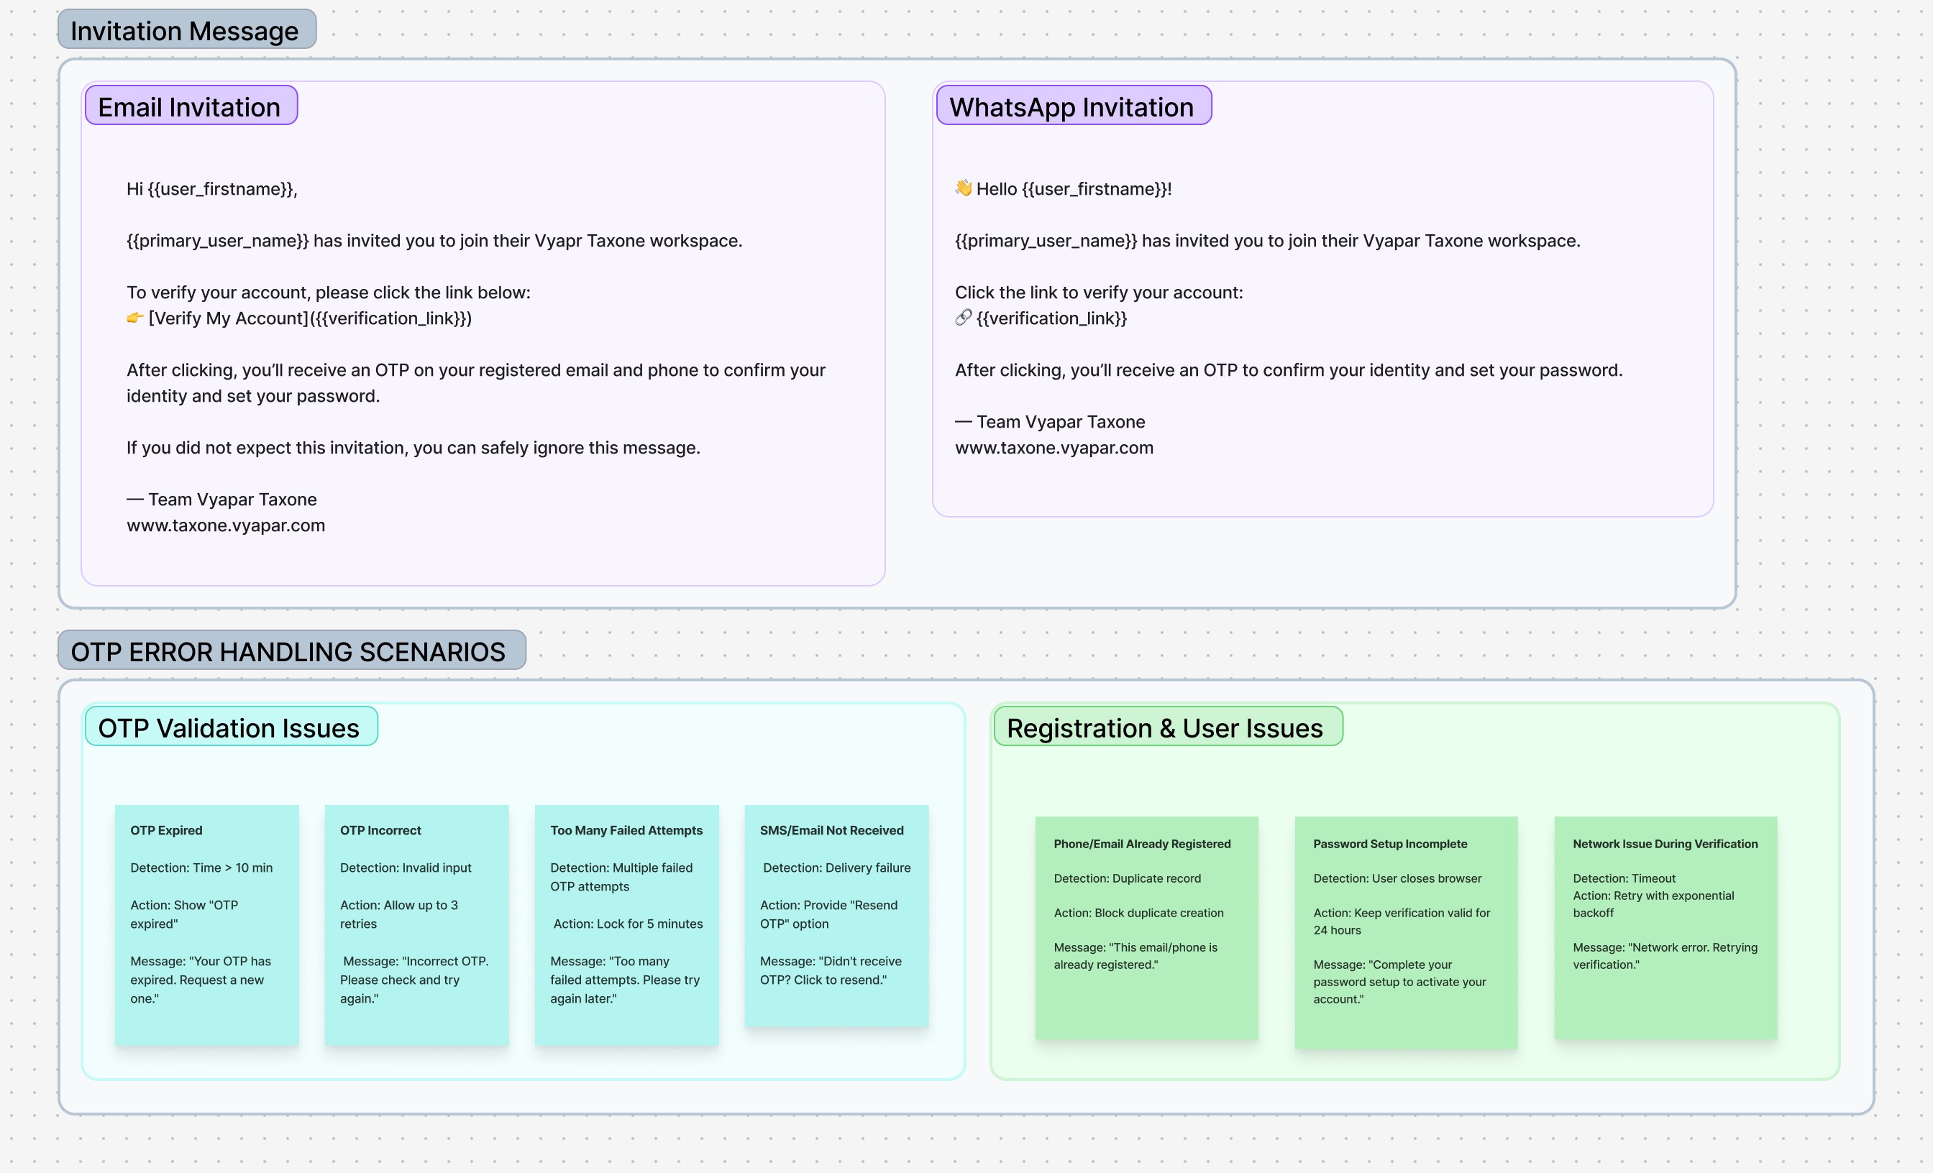1933x1173 pixels.
Task: Select the OTP Validation Issues heading
Action: (x=231, y=727)
